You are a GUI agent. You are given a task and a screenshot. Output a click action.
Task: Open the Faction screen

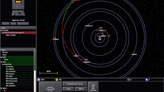(x=69, y=89)
